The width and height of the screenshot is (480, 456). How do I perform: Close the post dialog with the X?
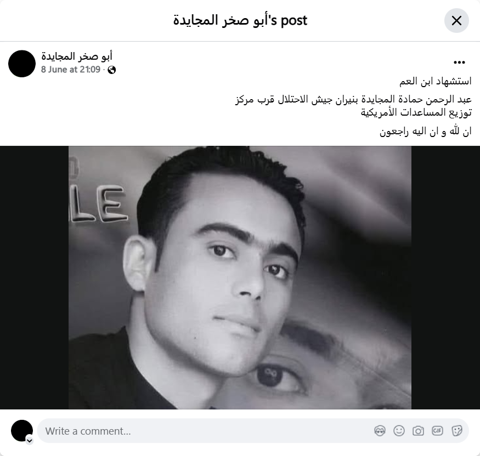tap(456, 20)
